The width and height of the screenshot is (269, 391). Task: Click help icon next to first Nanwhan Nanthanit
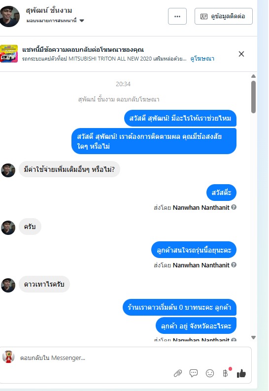tap(234, 207)
